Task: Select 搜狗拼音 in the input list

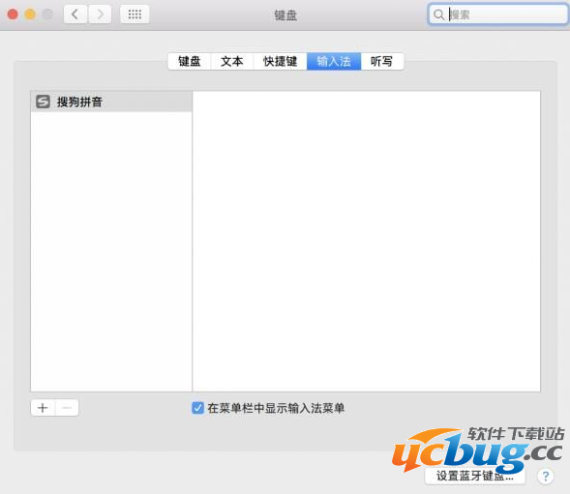Action: click(111, 102)
